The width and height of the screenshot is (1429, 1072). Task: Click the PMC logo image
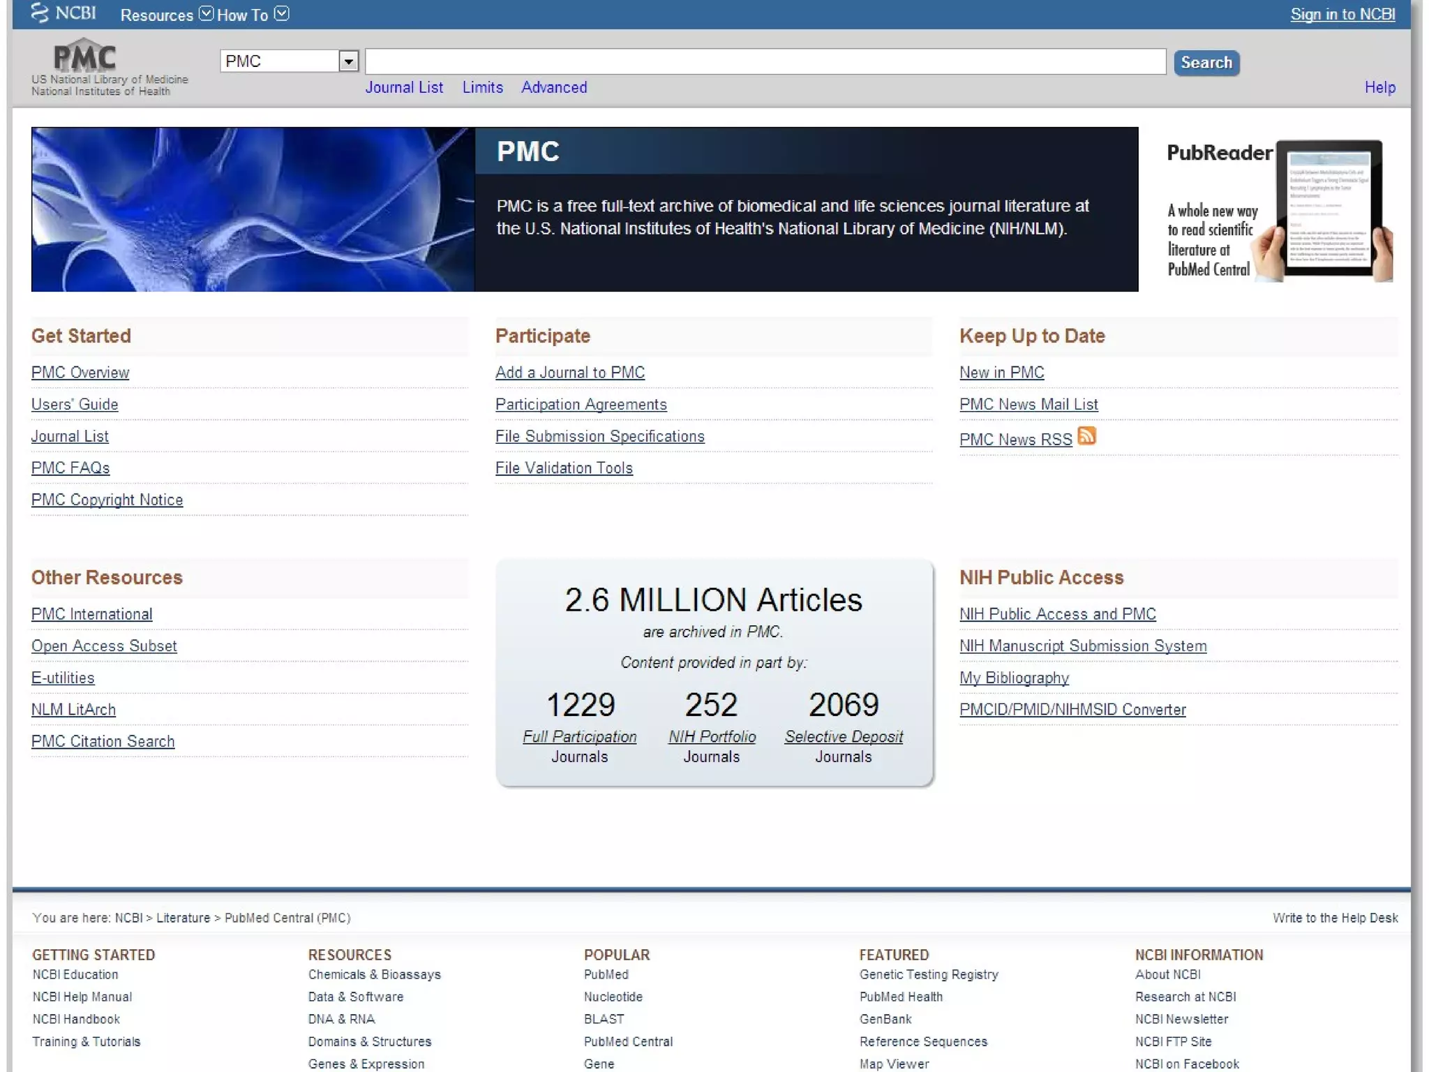click(85, 57)
